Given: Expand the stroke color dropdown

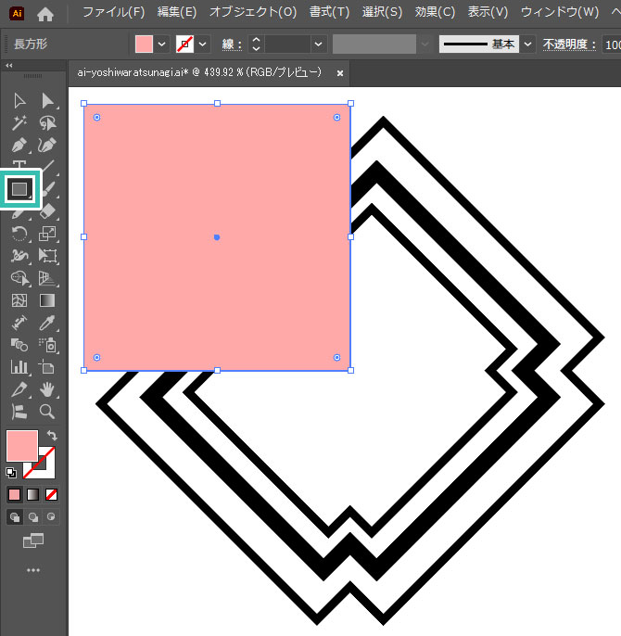Looking at the screenshot, I should tap(203, 44).
